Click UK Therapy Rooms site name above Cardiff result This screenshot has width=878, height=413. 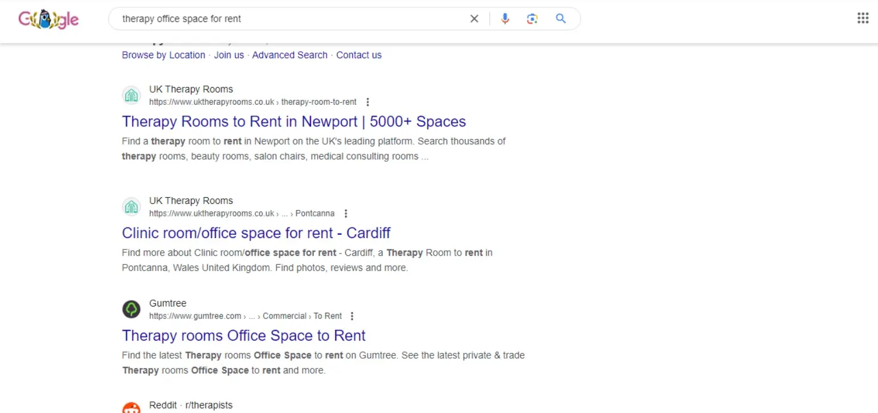coord(191,201)
